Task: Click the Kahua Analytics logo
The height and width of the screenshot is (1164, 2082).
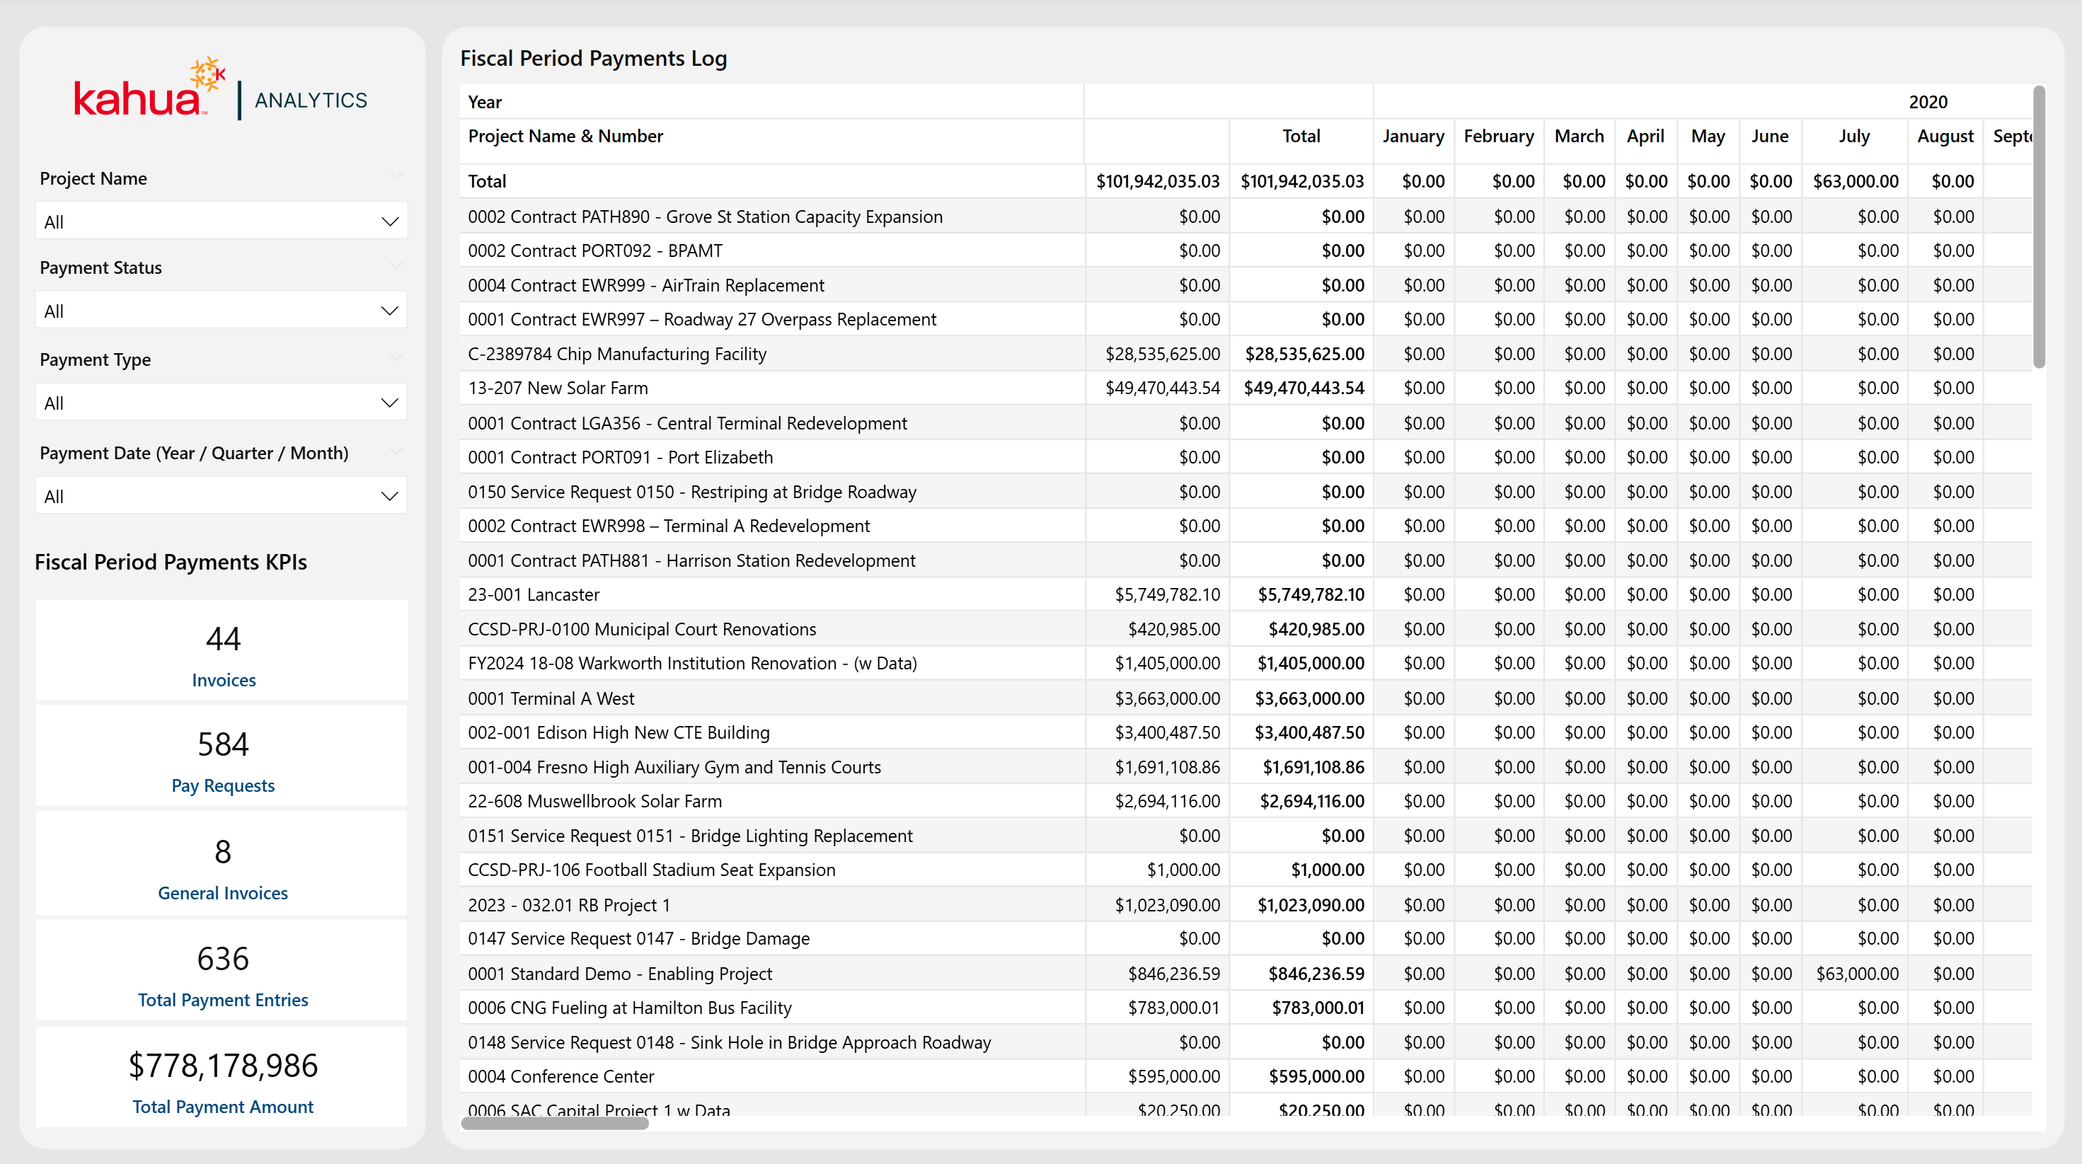Action: click(x=221, y=91)
